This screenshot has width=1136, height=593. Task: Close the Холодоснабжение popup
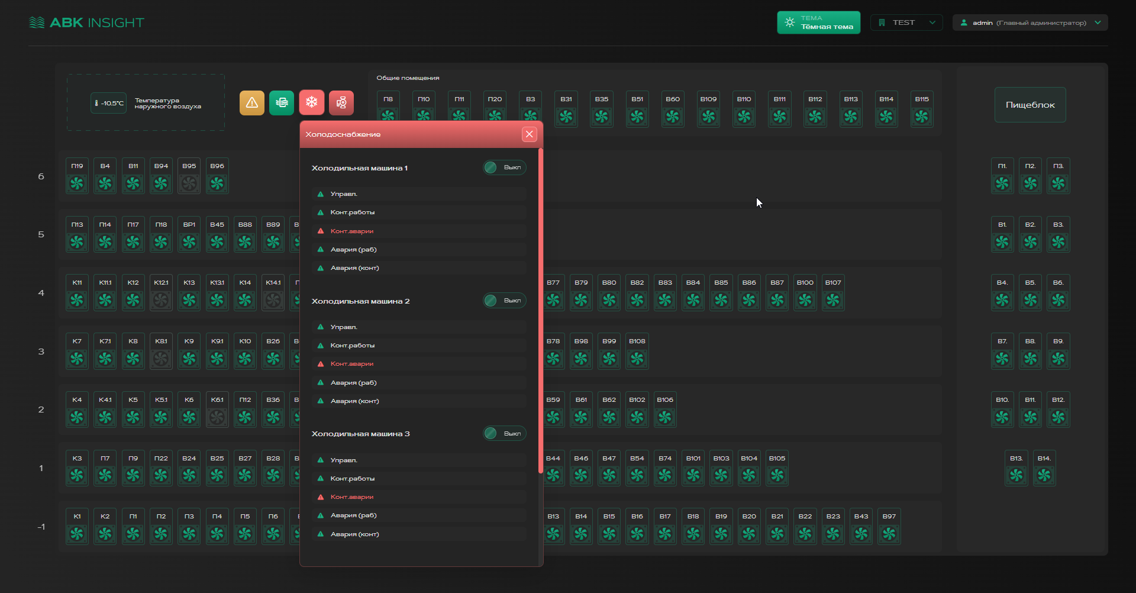(529, 134)
